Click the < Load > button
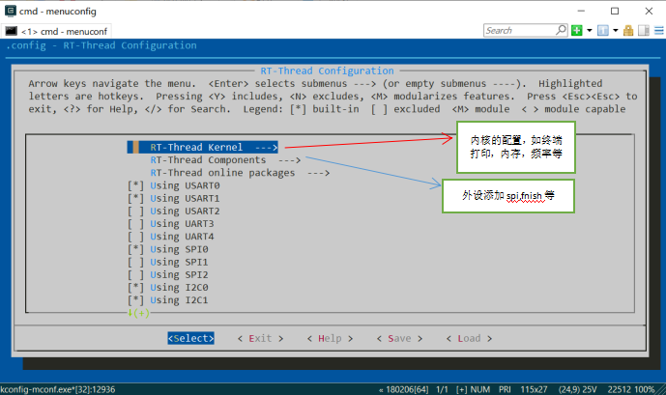The height and width of the screenshot is (395, 666). [x=470, y=338]
